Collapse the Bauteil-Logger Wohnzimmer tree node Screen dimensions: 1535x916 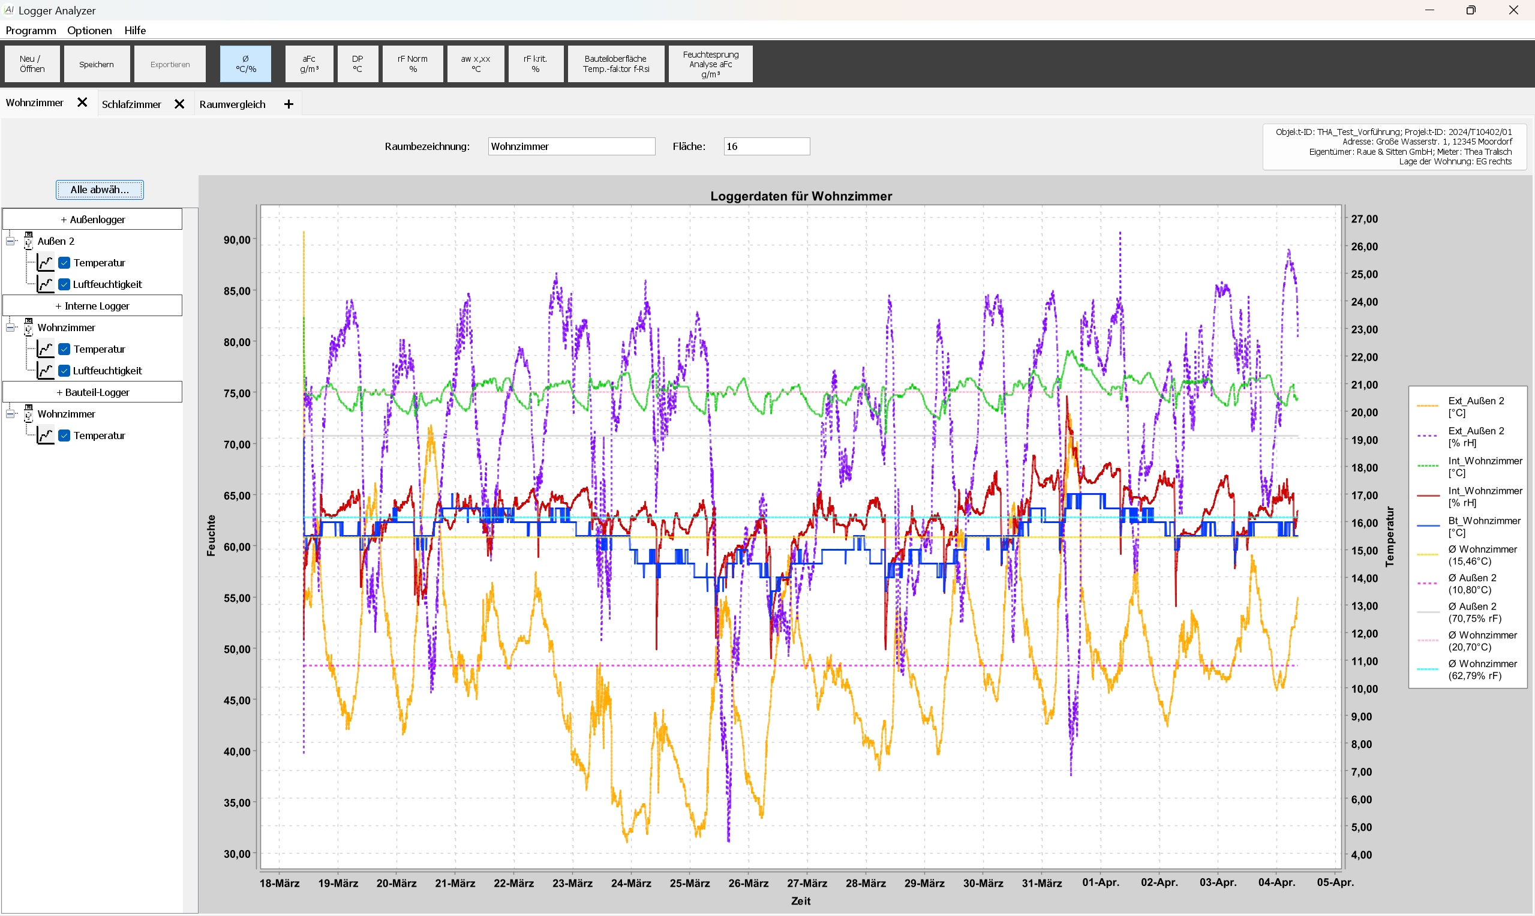[10, 414]
